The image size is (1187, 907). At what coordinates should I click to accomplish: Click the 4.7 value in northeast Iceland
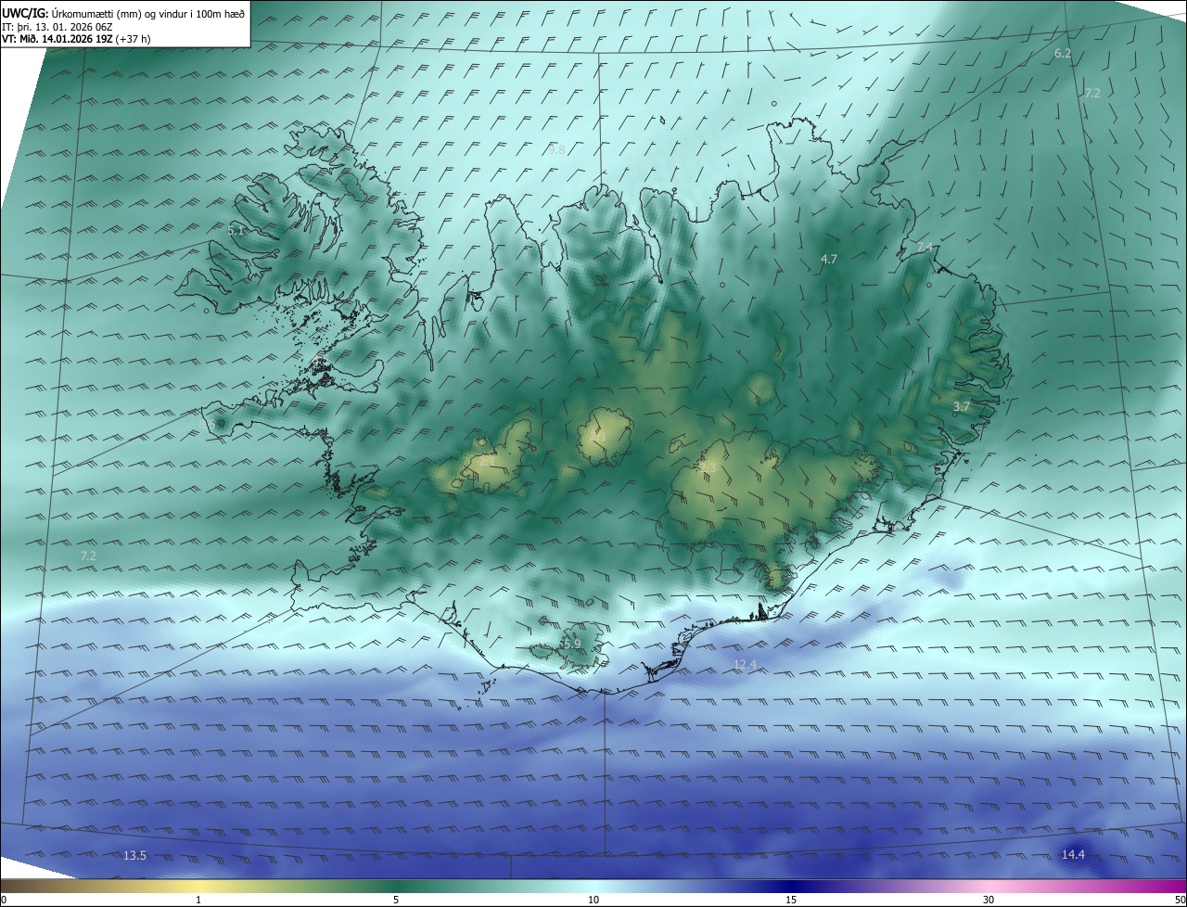[829, 260]
